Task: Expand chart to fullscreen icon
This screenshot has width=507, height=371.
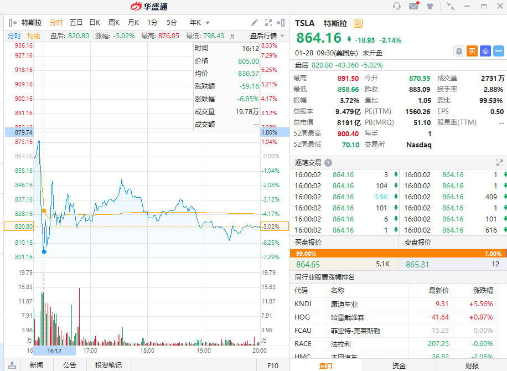Action: pos(268,23)
